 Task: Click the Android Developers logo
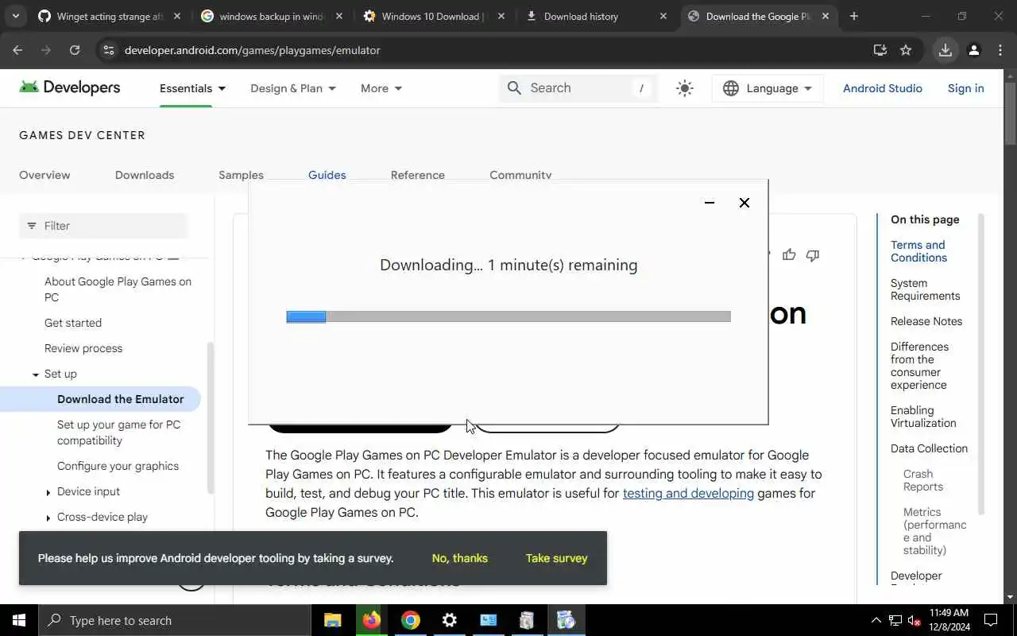70,87
